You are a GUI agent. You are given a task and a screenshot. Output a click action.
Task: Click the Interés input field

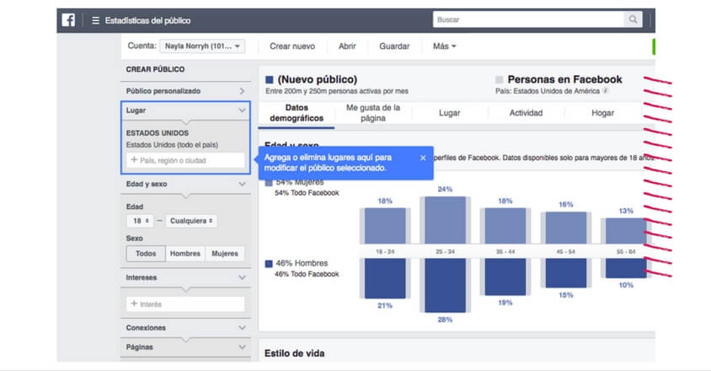(185, 304)
